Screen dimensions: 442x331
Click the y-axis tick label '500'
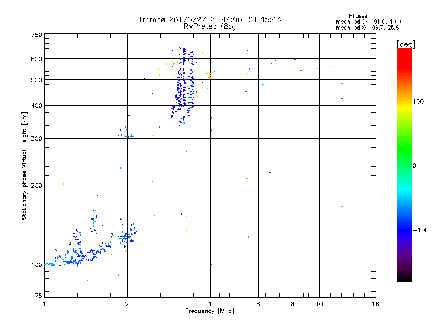(36, 80)
